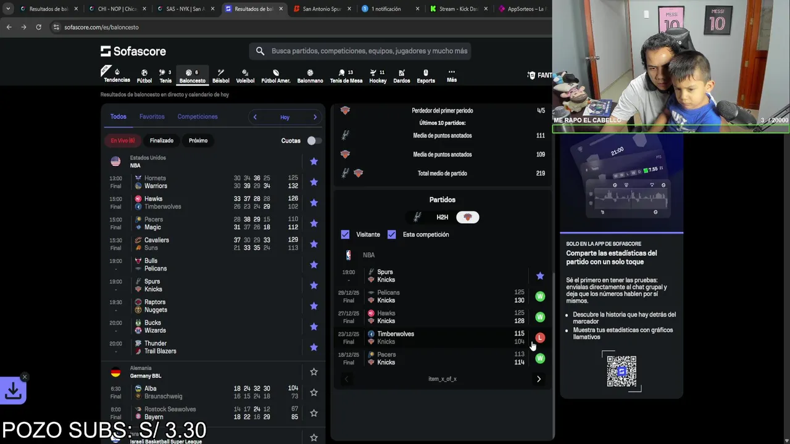Open Cavaliers vs Suns match row
Viewport: 790px width, 444px height.
213,244
